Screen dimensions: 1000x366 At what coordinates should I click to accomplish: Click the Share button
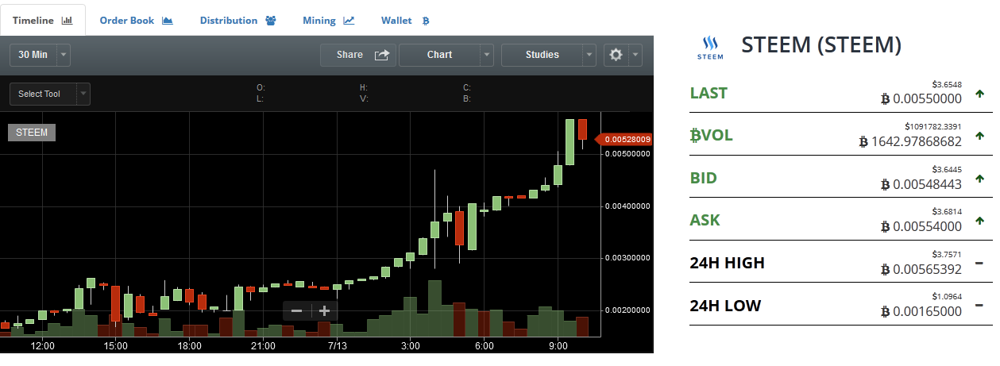(357, 55)
